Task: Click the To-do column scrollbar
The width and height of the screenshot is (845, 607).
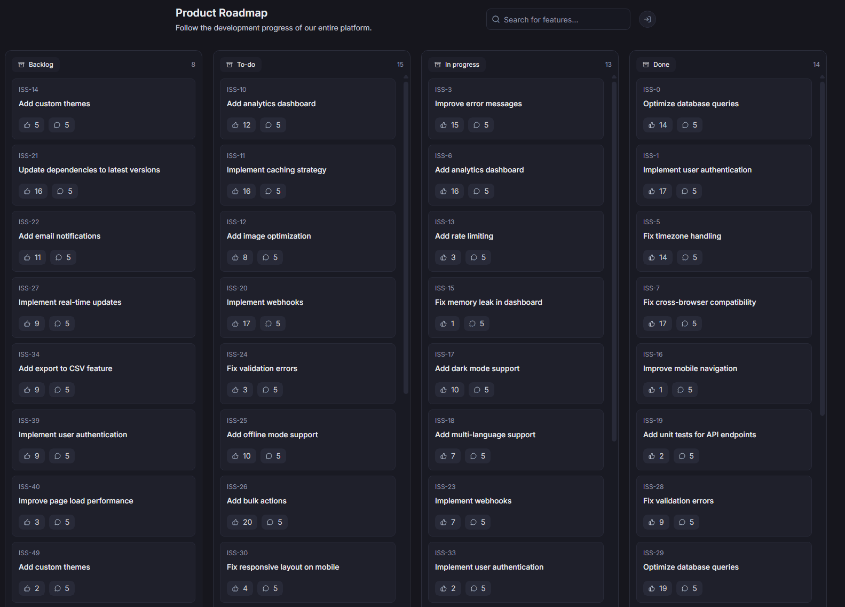Action: (x=406, y=238)
